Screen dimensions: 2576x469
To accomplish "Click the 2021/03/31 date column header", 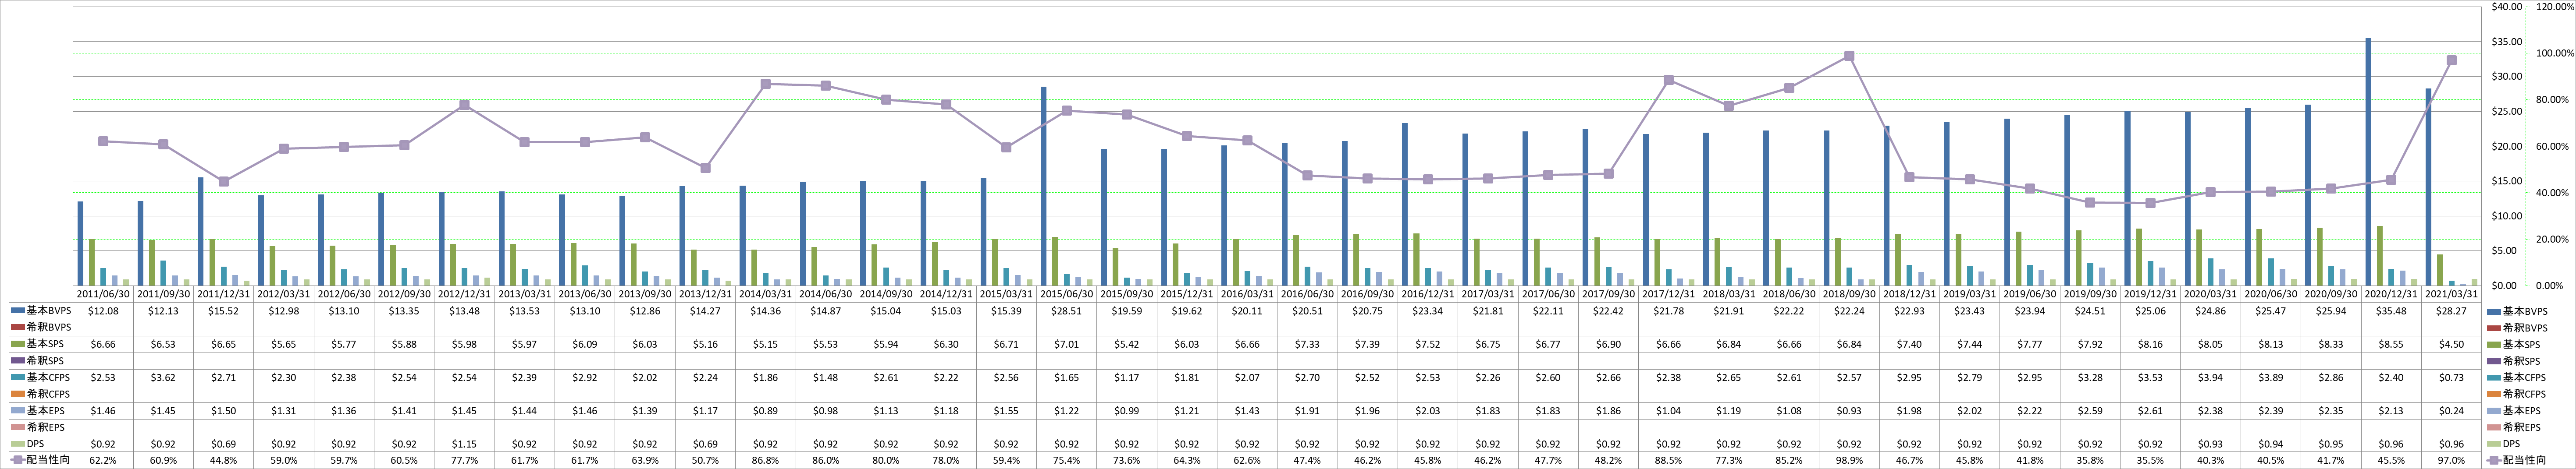I will click(2451, 294).
